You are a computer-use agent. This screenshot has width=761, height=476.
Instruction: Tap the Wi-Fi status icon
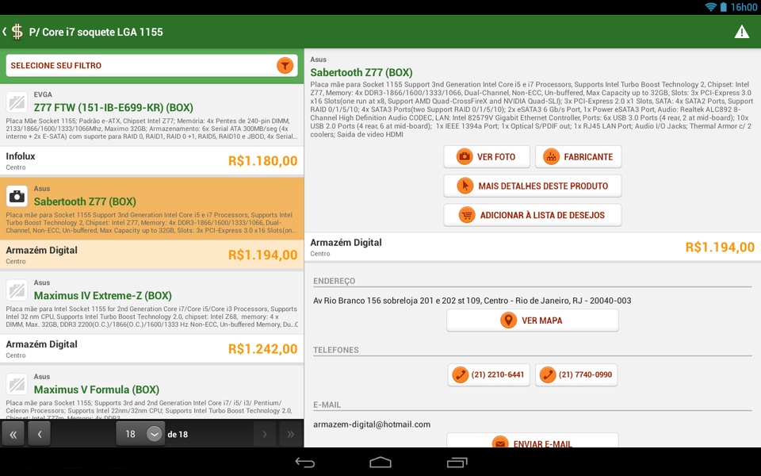(711, 7)
